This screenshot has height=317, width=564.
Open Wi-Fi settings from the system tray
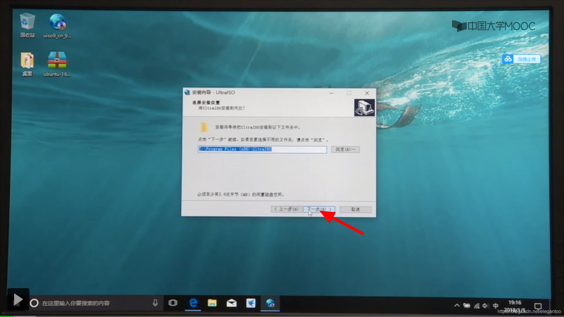(x=476, y=305)
